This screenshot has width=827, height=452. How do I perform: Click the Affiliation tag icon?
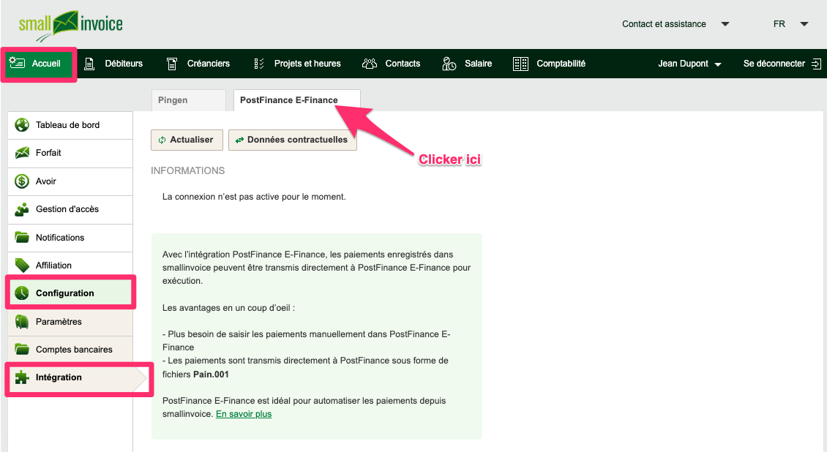click(22, 265)
